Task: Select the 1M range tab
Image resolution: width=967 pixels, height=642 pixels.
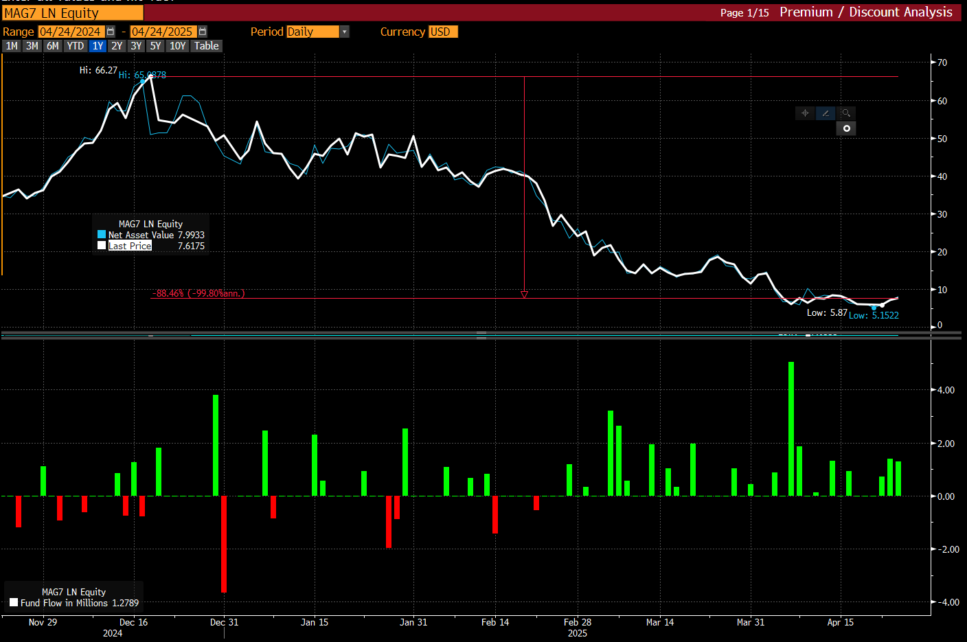Action: coord(12,46)
